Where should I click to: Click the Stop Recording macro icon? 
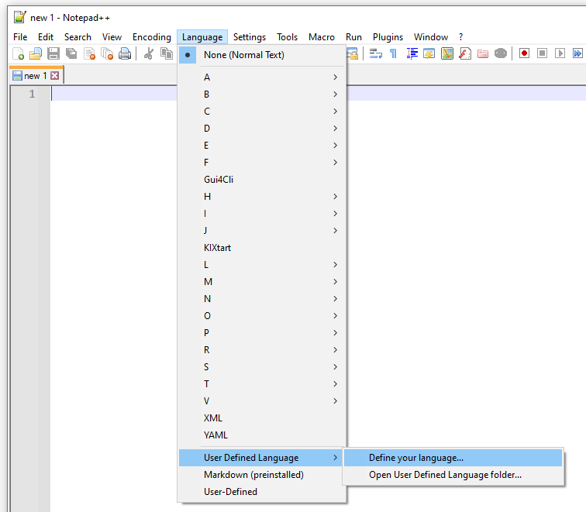point(543,53)
